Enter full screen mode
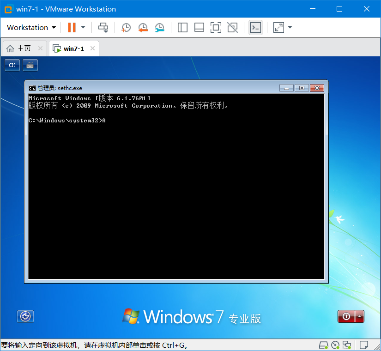The image size is (381, 351). coord(216,27)
